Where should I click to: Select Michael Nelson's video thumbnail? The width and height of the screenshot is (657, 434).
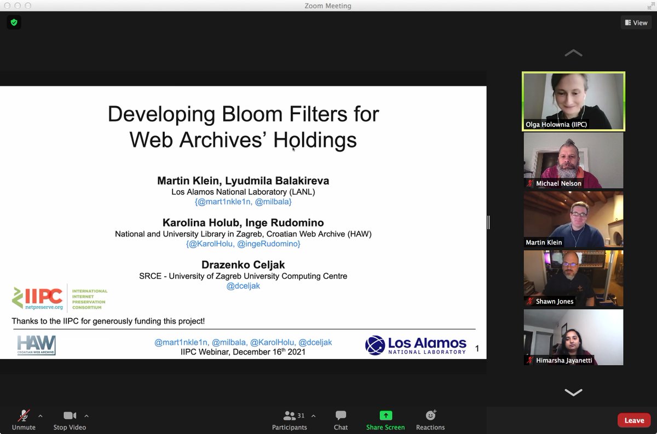click(573, 161)
